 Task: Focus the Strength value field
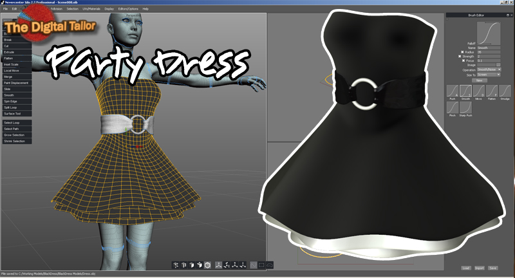pos(489,57)
